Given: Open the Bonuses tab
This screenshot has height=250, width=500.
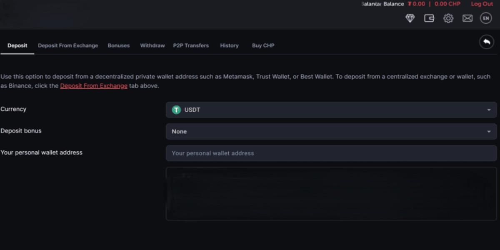Looking at the screenshot, I should point(119,45).
